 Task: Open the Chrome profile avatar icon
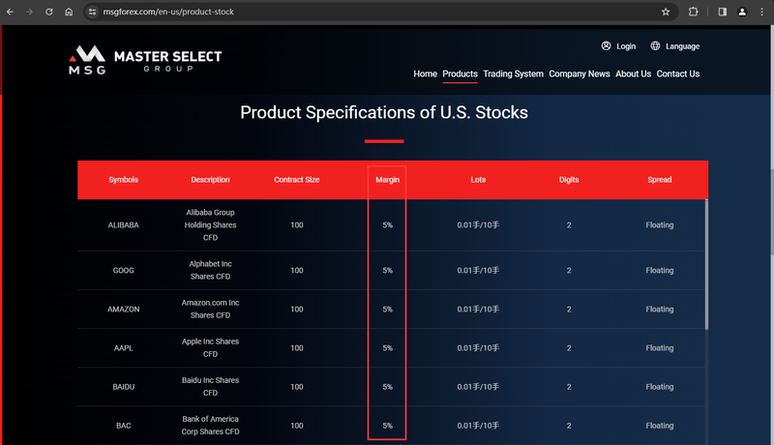pyautogui.click(x=742, y=12)
